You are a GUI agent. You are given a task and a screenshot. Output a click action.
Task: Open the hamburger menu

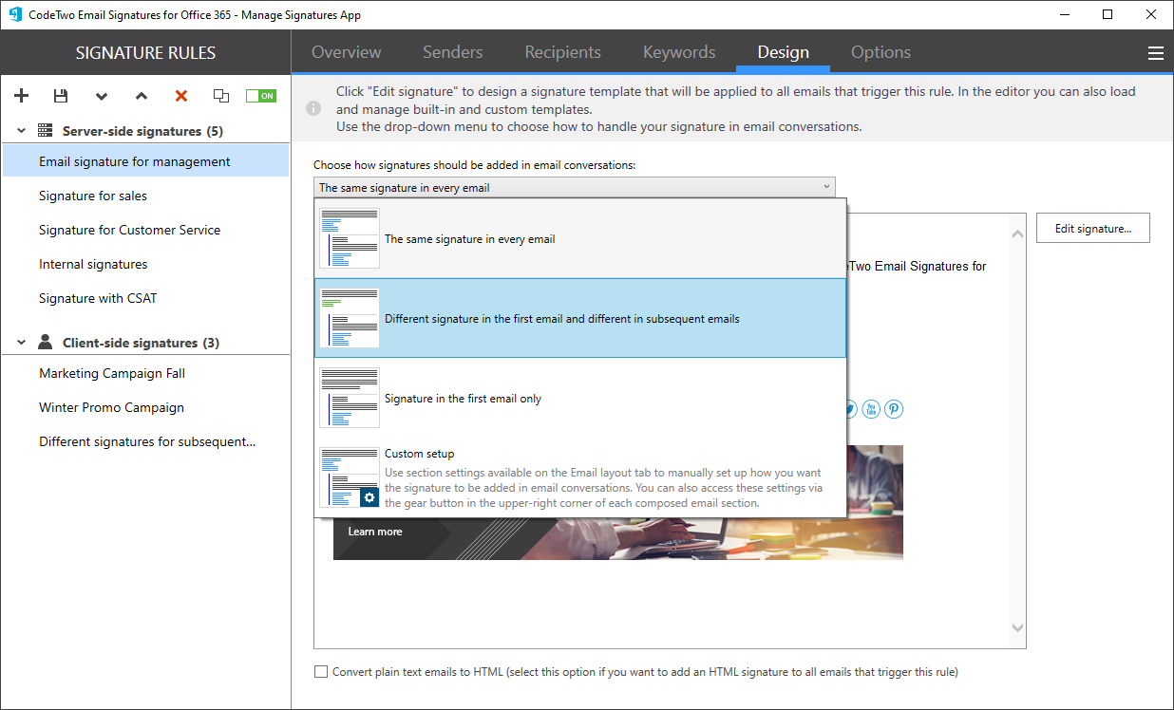pos(1156,53)
